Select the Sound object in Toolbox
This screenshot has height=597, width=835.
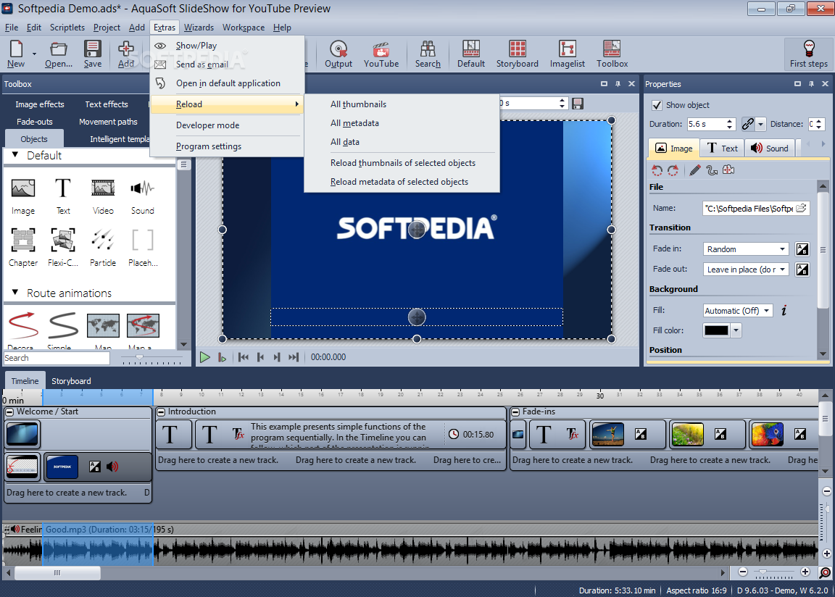click(142, 196)
